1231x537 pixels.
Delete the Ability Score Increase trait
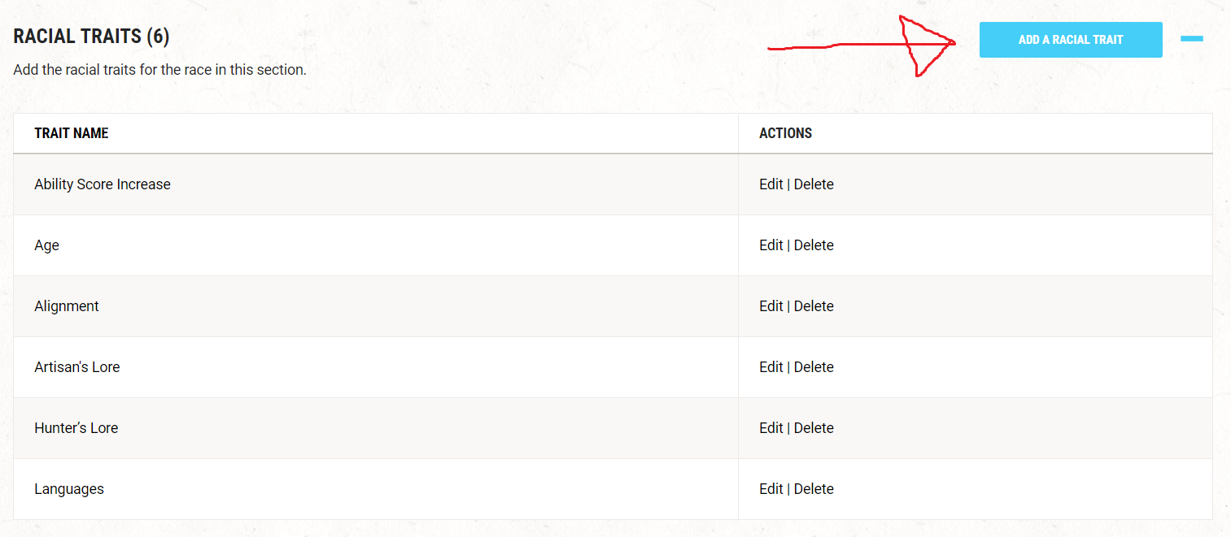[814, 184]
